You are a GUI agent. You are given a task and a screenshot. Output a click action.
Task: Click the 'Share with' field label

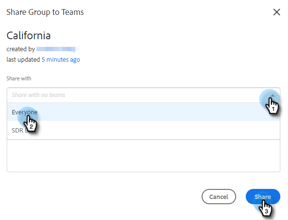[x=19, y=78]
